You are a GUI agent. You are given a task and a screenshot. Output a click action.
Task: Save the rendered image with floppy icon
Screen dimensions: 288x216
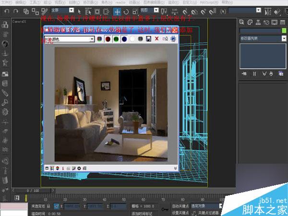[x=148, y=39]
